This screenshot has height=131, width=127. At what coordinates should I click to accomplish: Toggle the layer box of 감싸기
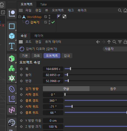[x=46, y=22]
